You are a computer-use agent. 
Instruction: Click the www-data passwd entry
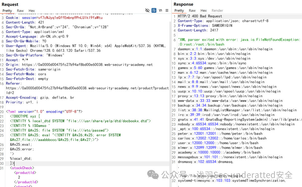[230, 101]
